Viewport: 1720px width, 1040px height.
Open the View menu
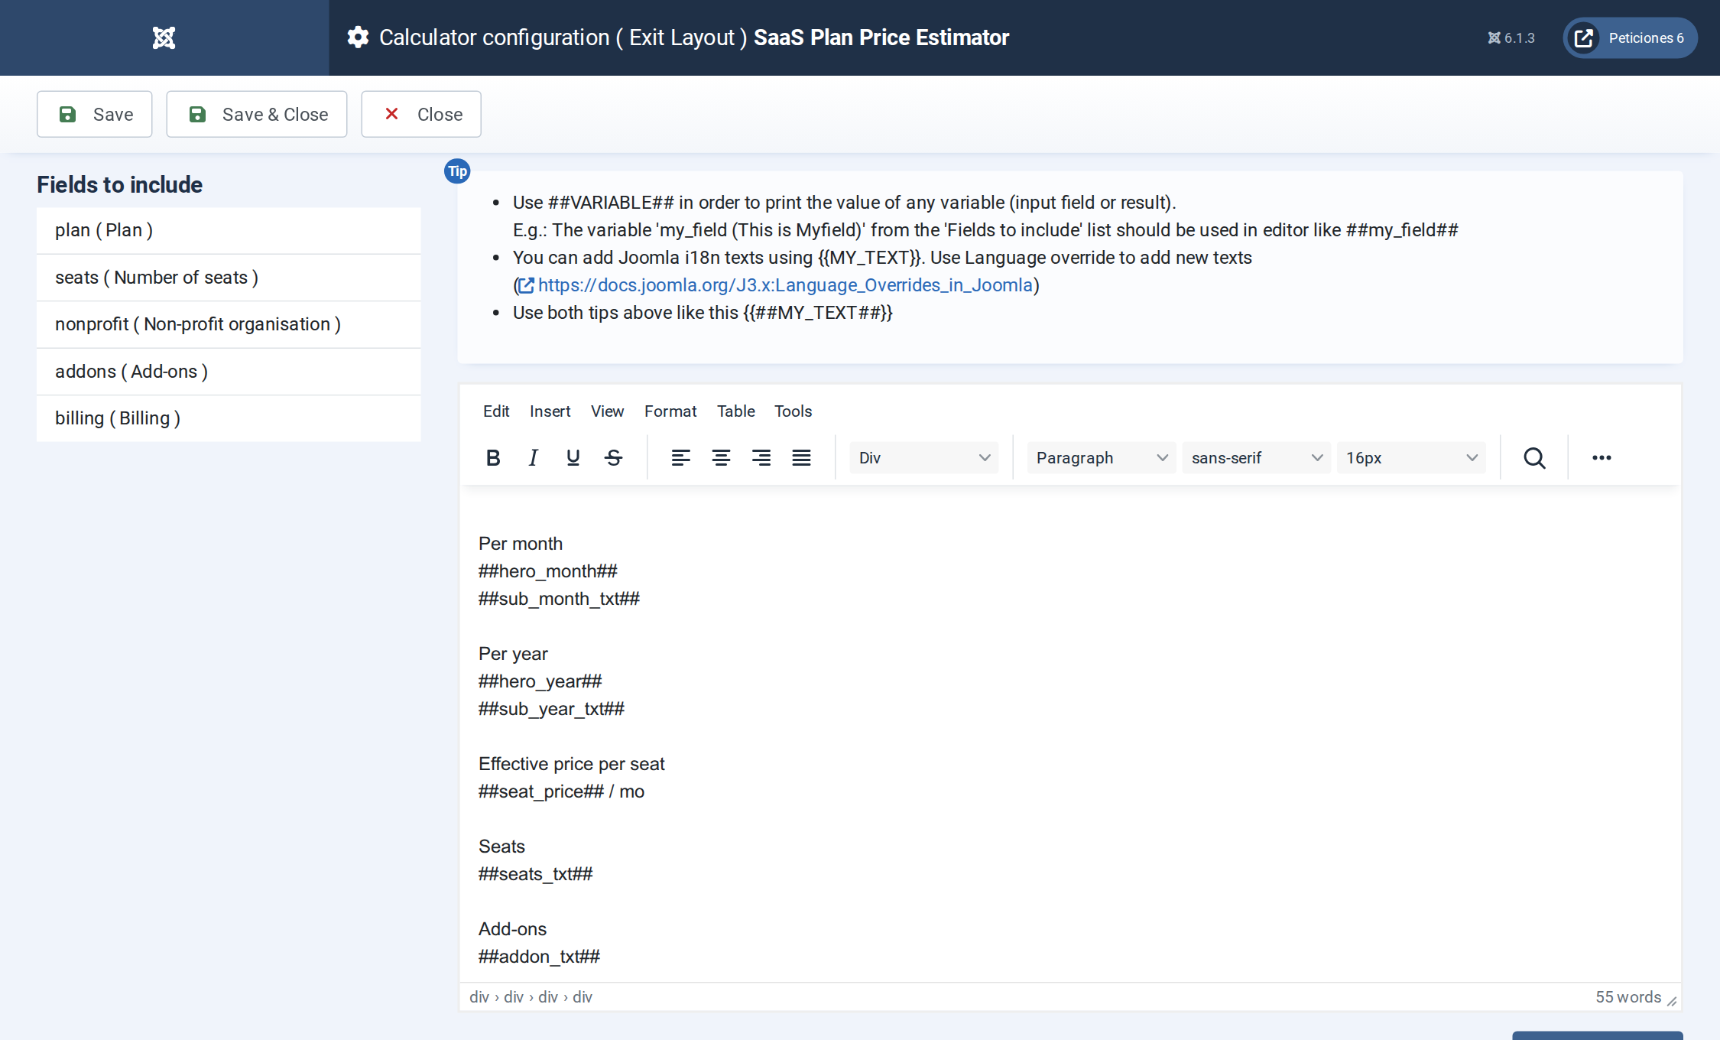607,411
